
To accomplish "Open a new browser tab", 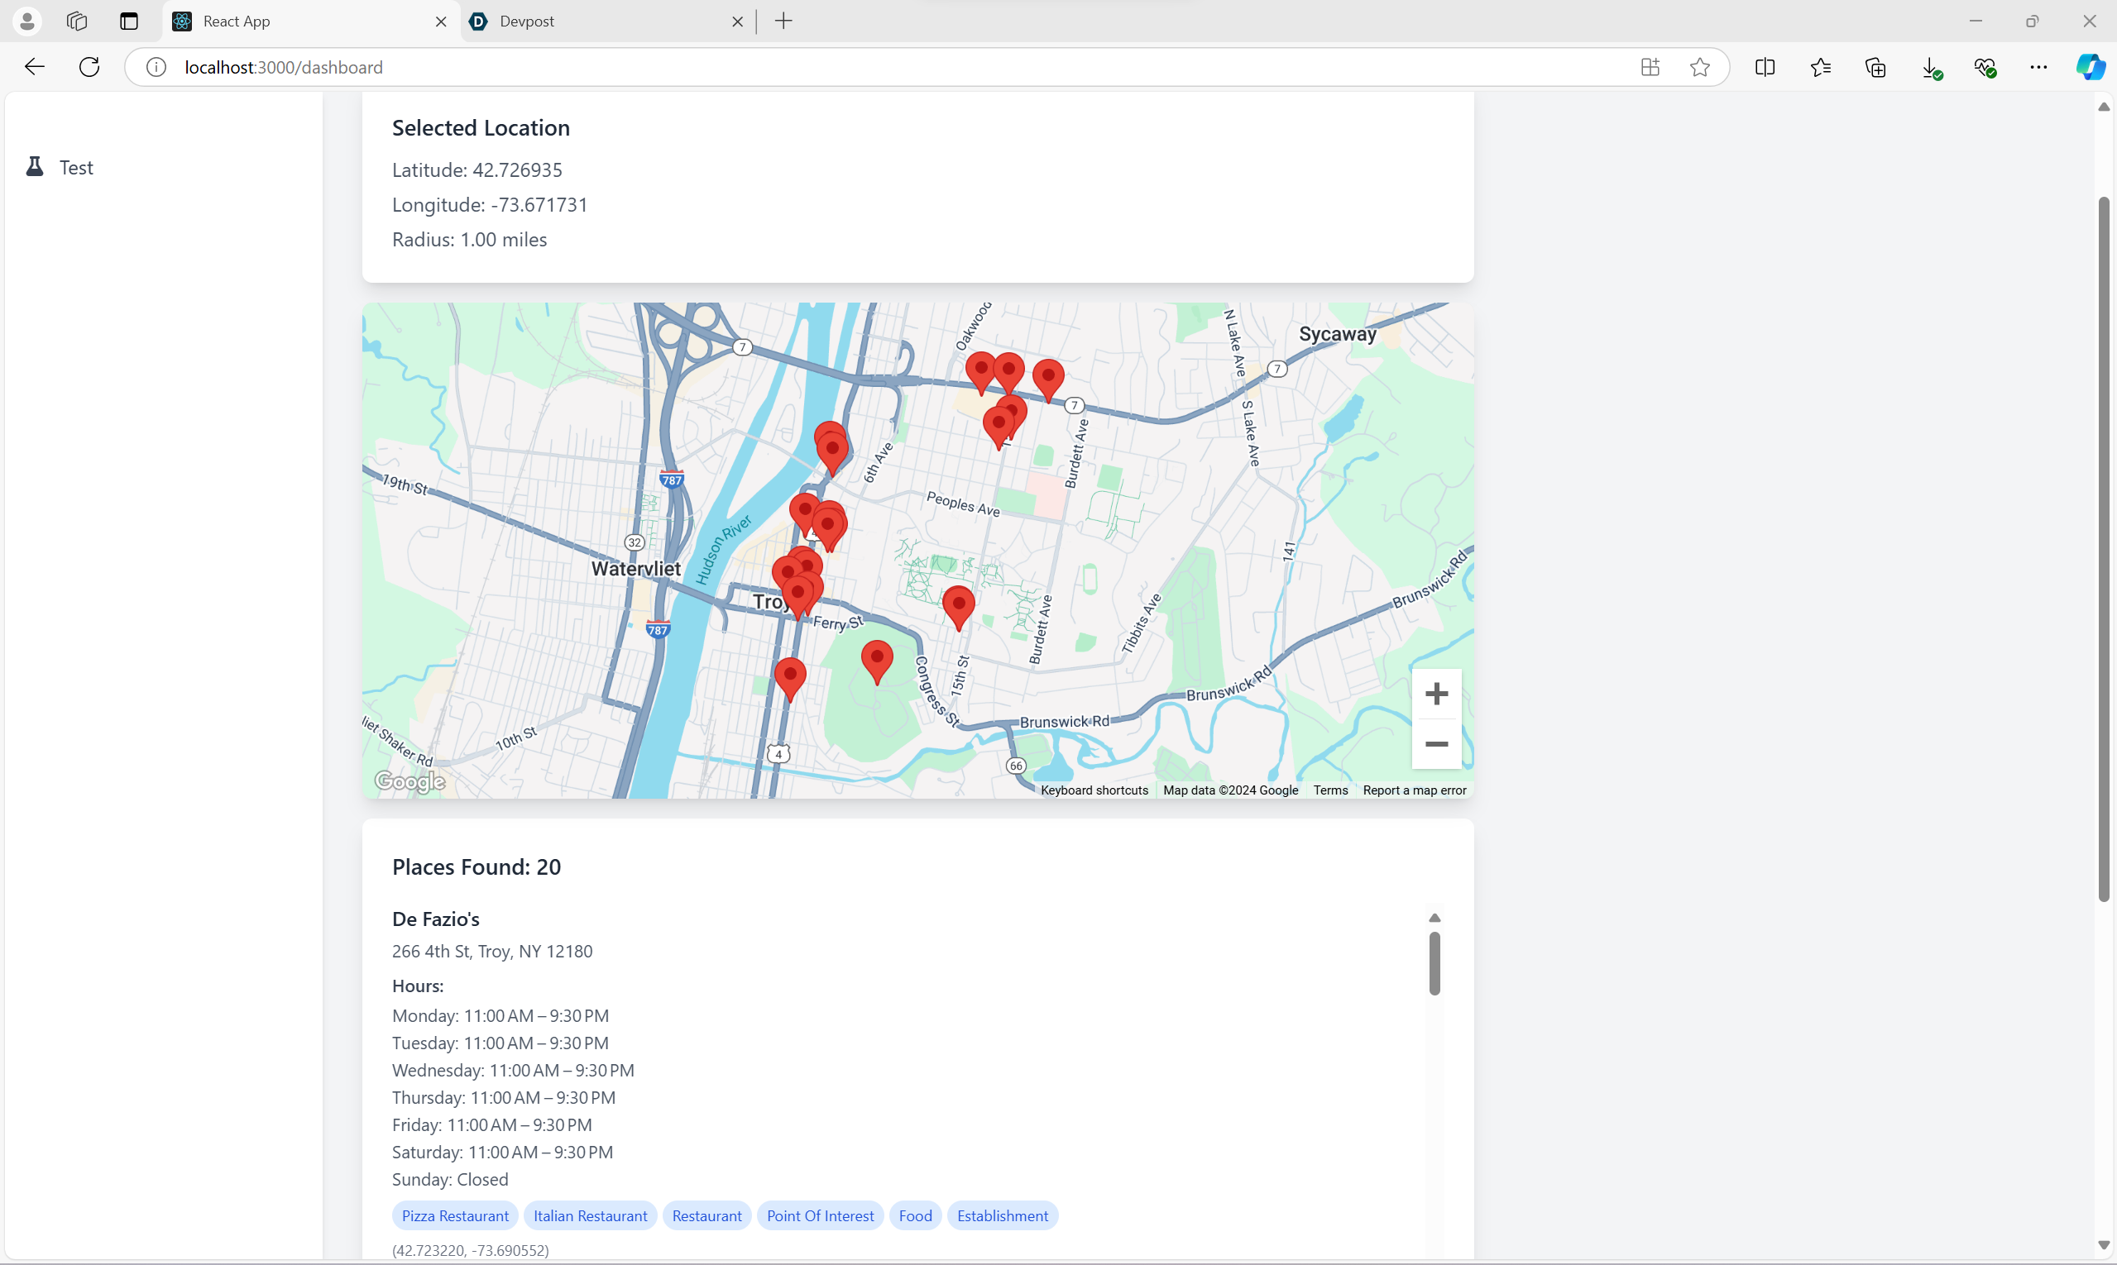I will click(783, 21).
